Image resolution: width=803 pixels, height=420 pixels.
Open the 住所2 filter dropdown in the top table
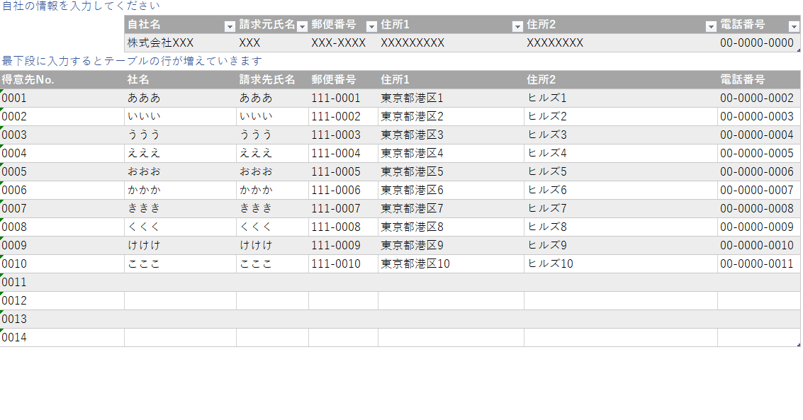pyautogui.click(x=711, y=26)
